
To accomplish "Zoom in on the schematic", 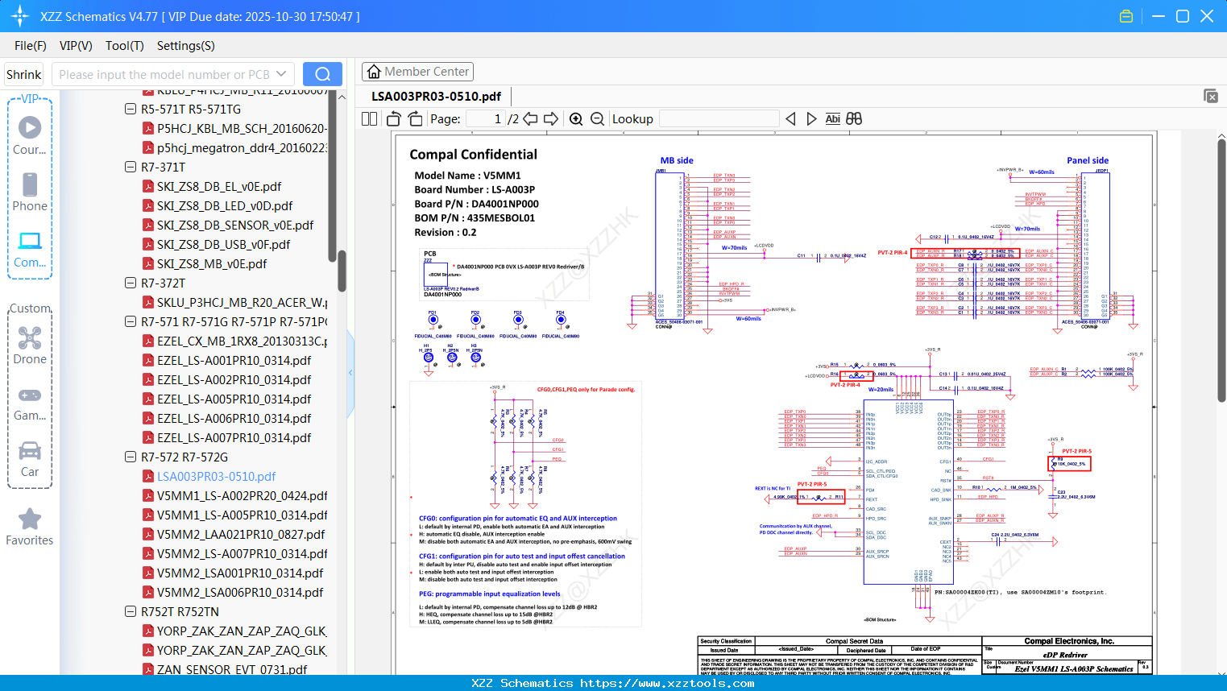I will pos(576,119).
